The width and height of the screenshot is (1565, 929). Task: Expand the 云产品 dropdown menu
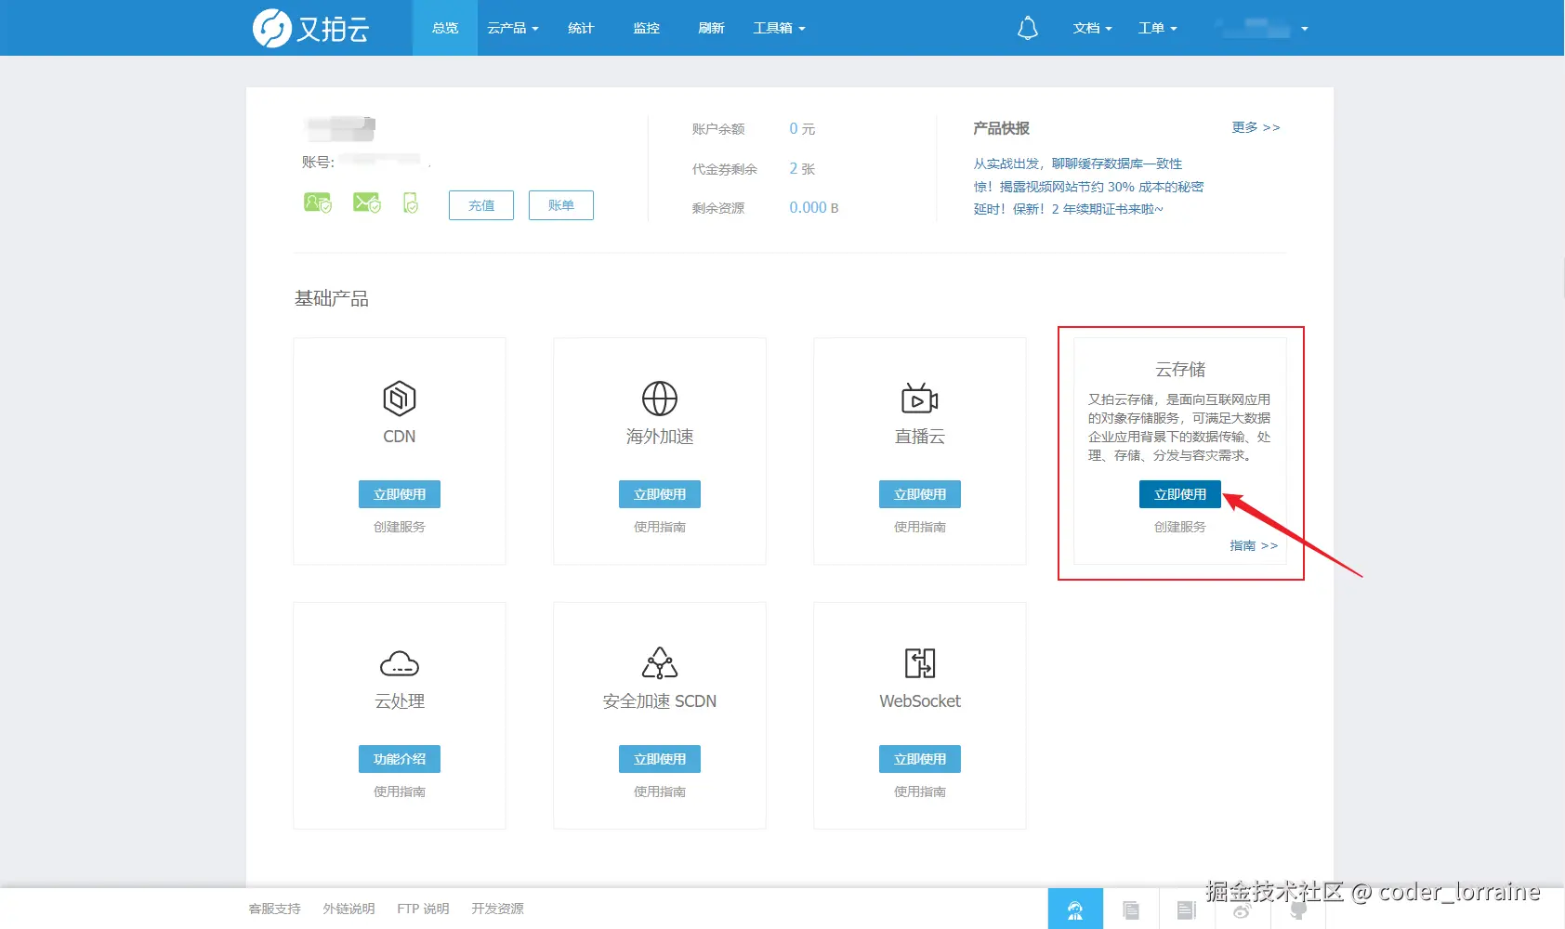tap(513, 28)
